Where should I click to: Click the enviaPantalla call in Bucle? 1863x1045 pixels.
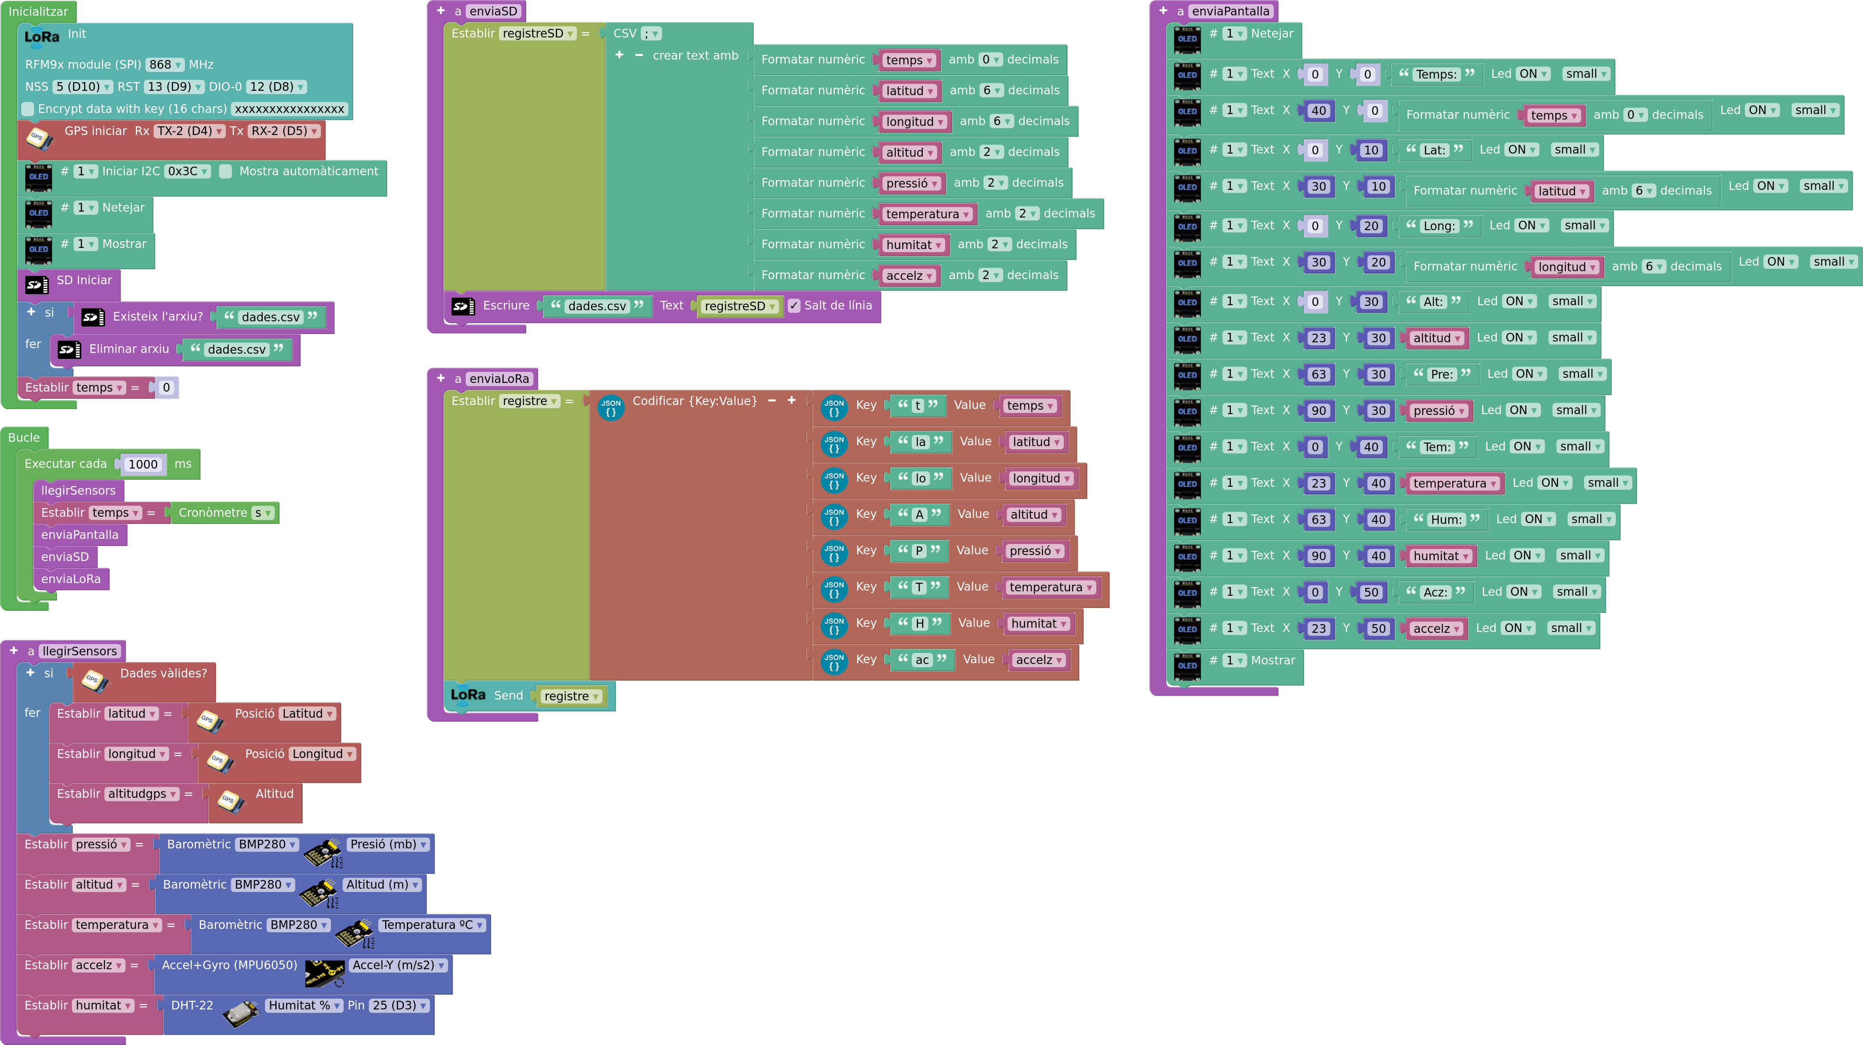(x=79, y=535)
